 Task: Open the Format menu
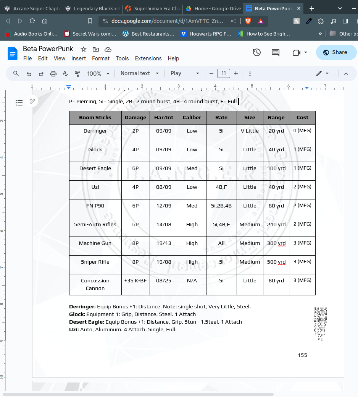pos(101,58)
